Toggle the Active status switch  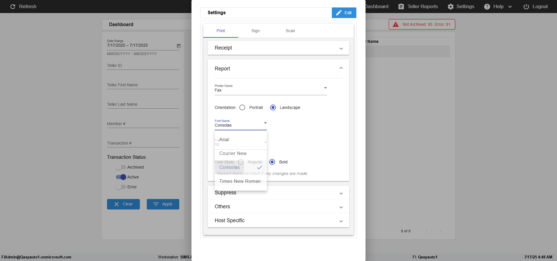pyautogui.click(x=121, y=177)
